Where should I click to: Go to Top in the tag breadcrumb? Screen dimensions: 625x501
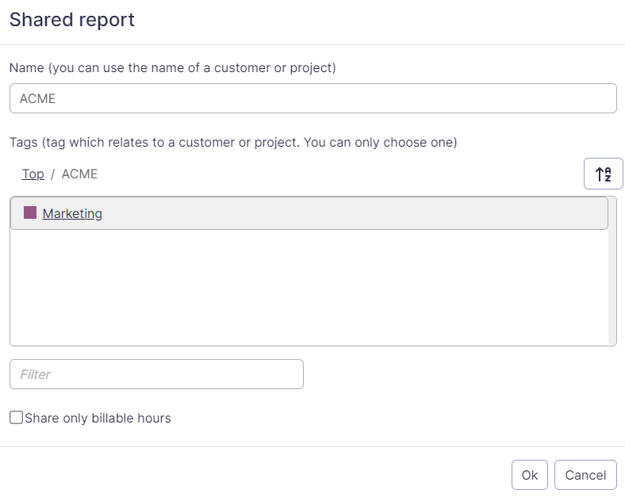[x=33, y=174]
